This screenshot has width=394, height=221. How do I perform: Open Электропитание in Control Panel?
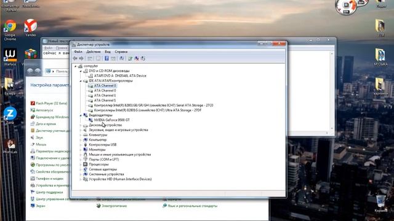pos(114,206)
